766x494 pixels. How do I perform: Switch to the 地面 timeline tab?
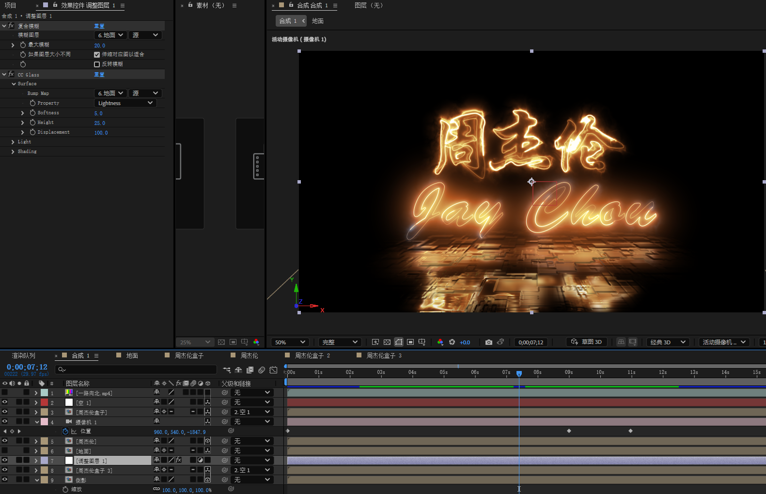click(x=132, y=355)
